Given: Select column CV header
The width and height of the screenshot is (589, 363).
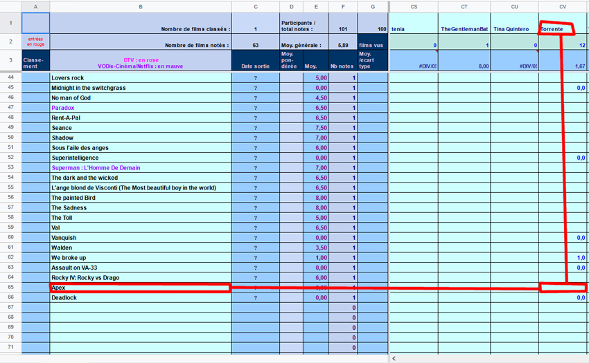Looking at the screenshot, I should click(563, 7).
